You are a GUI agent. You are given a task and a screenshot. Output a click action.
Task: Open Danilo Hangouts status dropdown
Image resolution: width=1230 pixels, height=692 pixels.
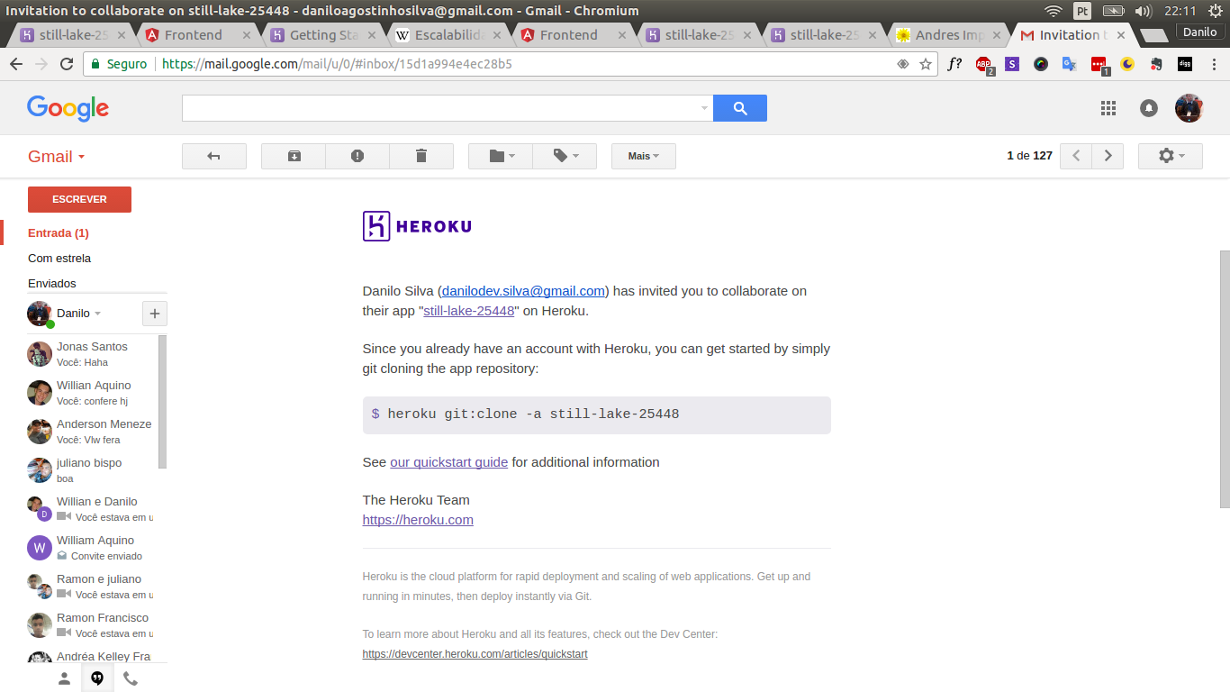tap(79, 314)
